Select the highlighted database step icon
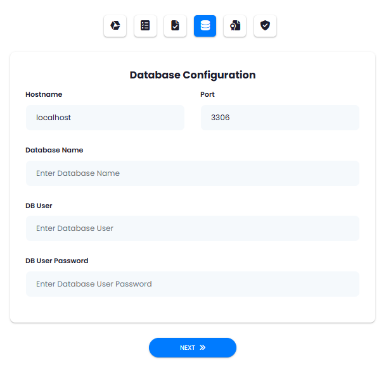The height and width of the screenshot is (365, 386). coord(205,26)
